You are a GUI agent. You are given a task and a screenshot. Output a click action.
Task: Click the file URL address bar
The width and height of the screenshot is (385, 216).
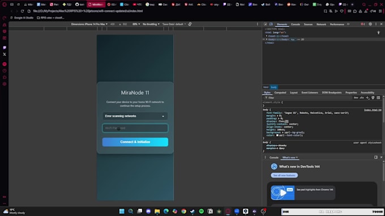pyautogui.click(x=88, y=11)
